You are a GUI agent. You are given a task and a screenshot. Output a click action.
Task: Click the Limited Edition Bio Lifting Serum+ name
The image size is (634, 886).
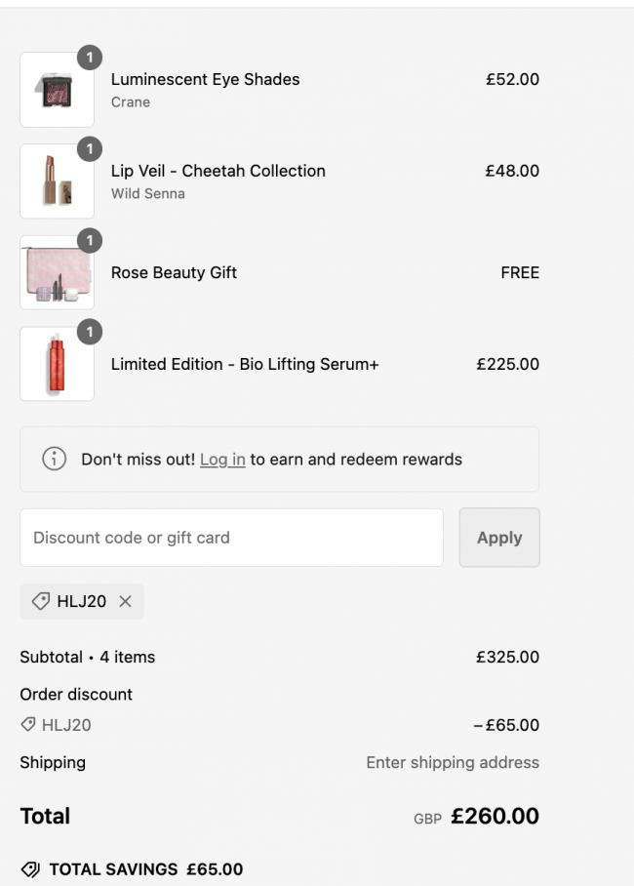click(x=245, y=364)
